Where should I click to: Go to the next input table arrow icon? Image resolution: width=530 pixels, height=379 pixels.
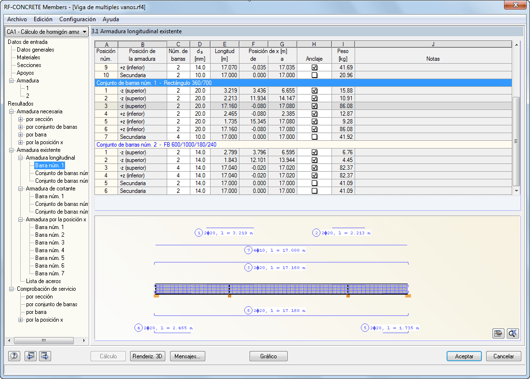click(45, 356)
